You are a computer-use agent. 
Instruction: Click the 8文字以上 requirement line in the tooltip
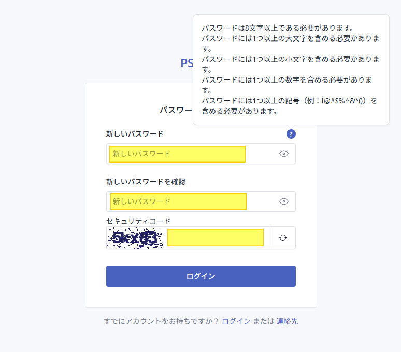[278, 28]
